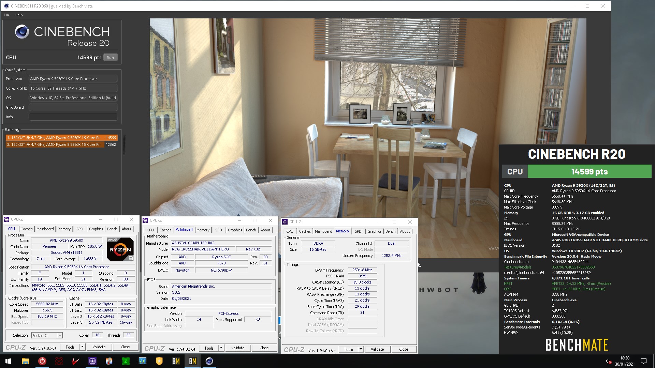Open the Help menu

click(18, 15)
